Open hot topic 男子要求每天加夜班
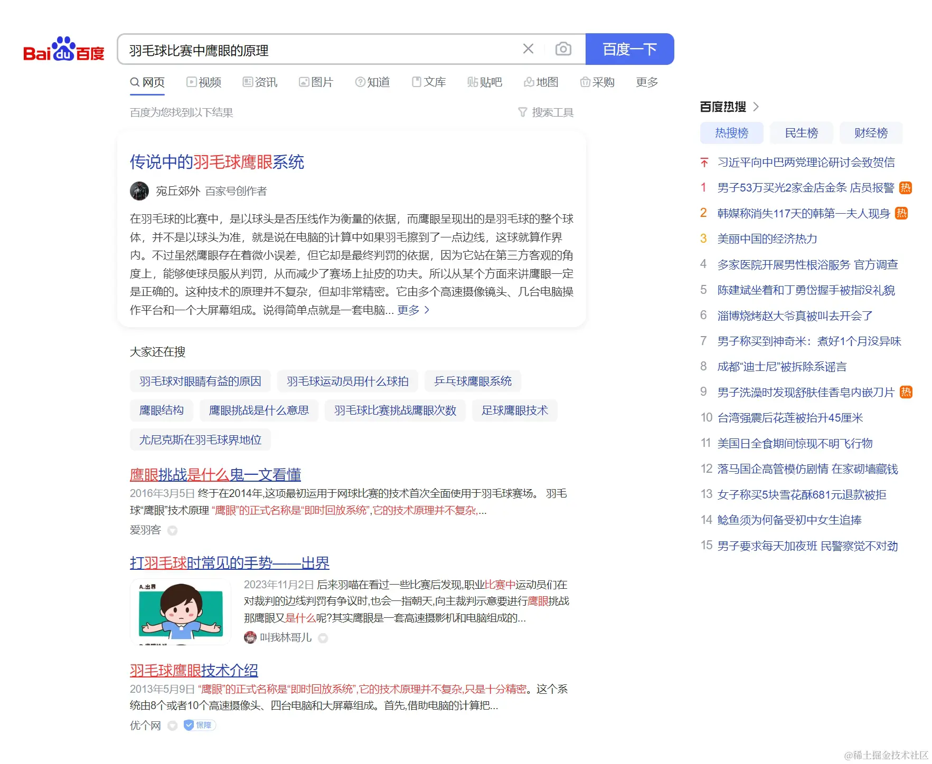 [808, 546]
